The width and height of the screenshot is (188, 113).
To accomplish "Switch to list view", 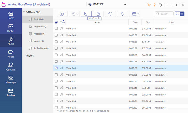I will (182, 14).
